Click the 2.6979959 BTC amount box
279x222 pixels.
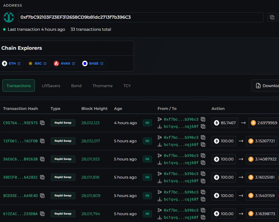(x=264, y=123)
